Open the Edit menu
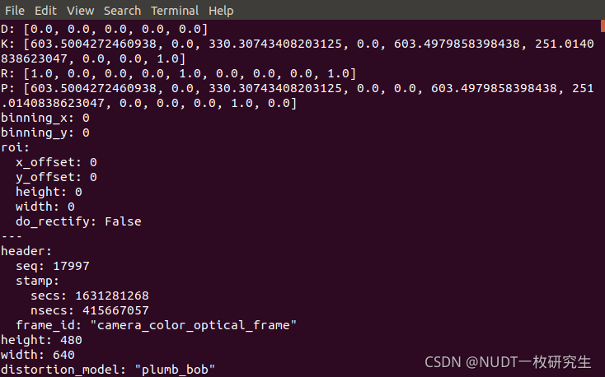The image size is (605, 377). click(x=46, y=11)
